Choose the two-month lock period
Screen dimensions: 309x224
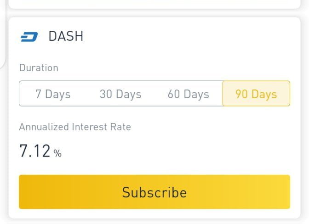click(x=188, y=94)
